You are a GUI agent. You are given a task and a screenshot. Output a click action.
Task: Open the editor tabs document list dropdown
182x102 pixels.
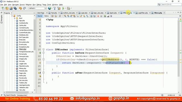(x=178, y=12)
